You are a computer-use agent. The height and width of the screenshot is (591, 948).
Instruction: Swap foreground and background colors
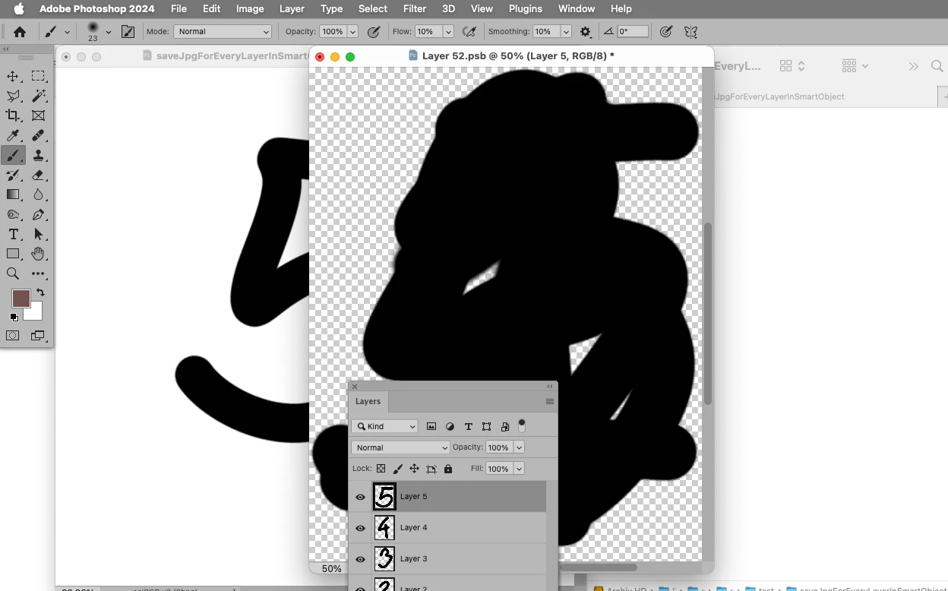click(x=40, y=292)
